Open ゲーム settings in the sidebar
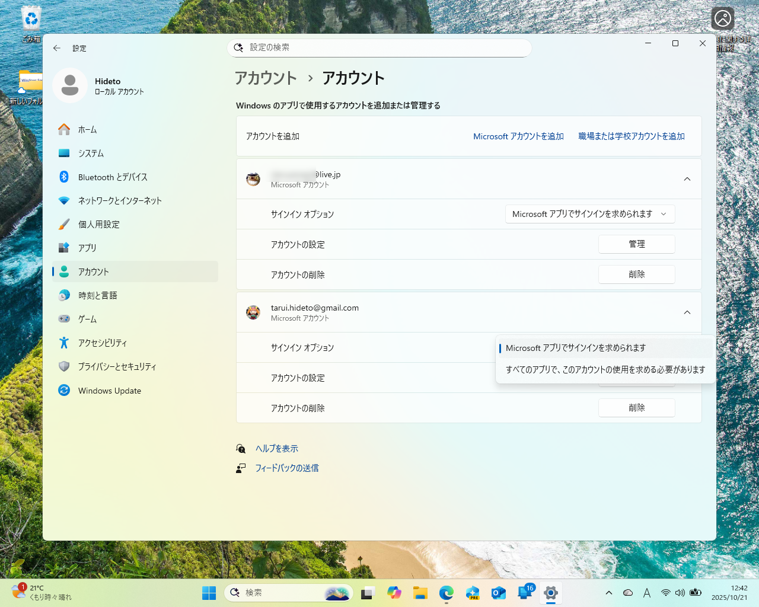 tap(89, 319)
